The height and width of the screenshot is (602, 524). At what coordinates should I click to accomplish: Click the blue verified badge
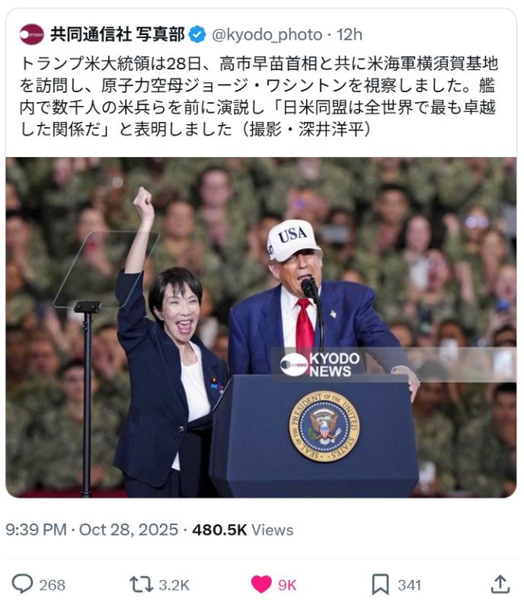pyautogui.click(x=198, y=34)
